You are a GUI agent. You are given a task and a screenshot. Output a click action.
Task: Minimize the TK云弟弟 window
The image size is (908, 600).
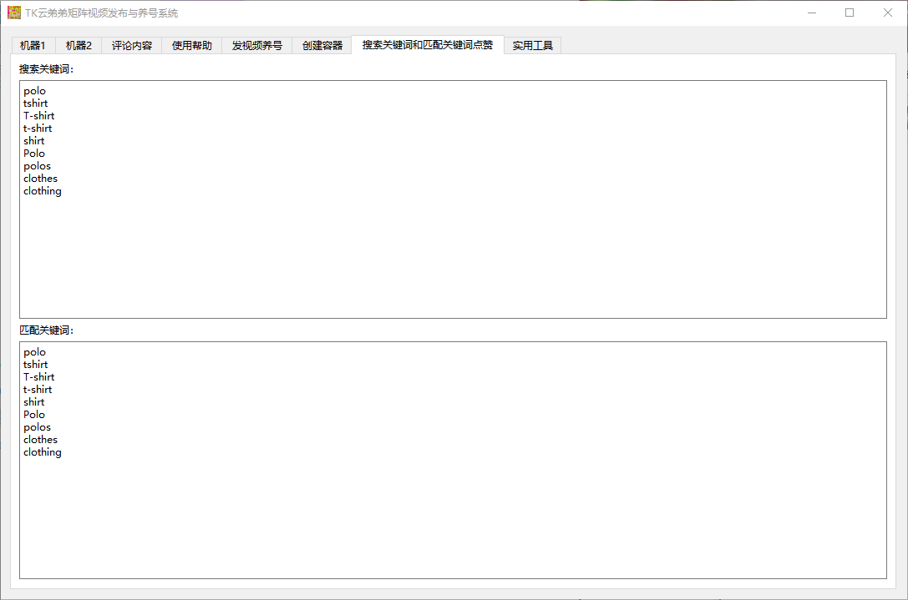812,13
